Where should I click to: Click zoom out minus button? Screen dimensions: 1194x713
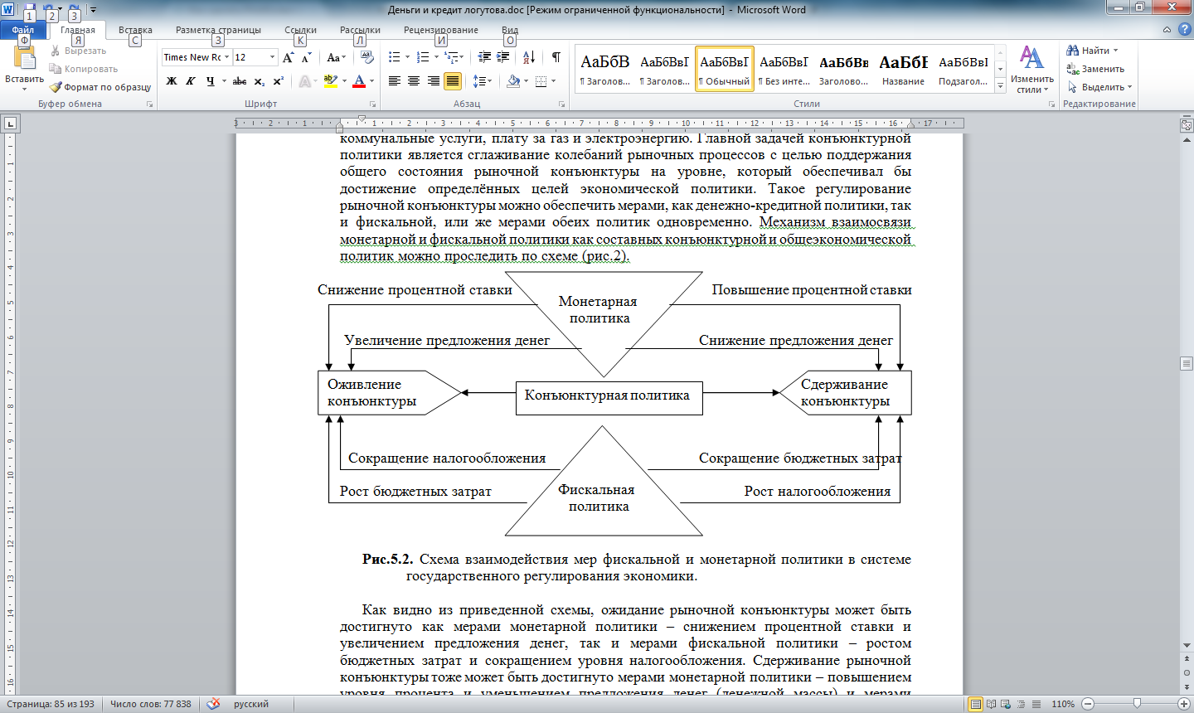click(1088, 704)
